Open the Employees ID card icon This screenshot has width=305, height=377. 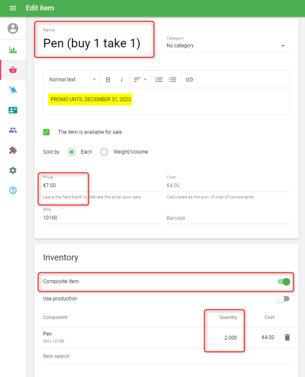13,110
